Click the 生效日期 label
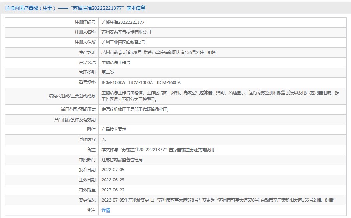The width and height of the screenshot is (351, 218). point(87,180)
